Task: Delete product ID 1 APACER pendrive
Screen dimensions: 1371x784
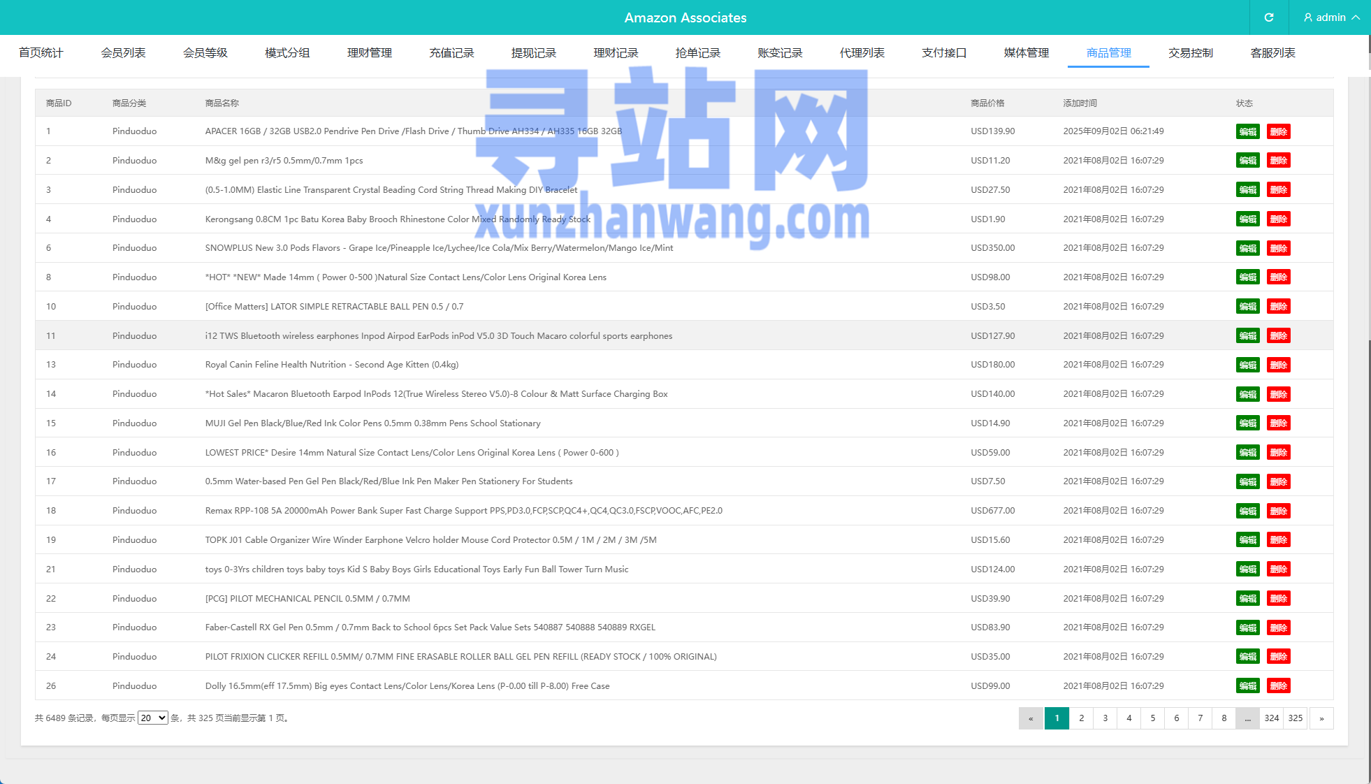Action: pos(1278,131)
